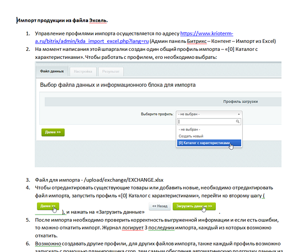Click the heading Импорт продукции из файла Эксель
The width and height of the screenshot is (299, 252).
(62, 20)
